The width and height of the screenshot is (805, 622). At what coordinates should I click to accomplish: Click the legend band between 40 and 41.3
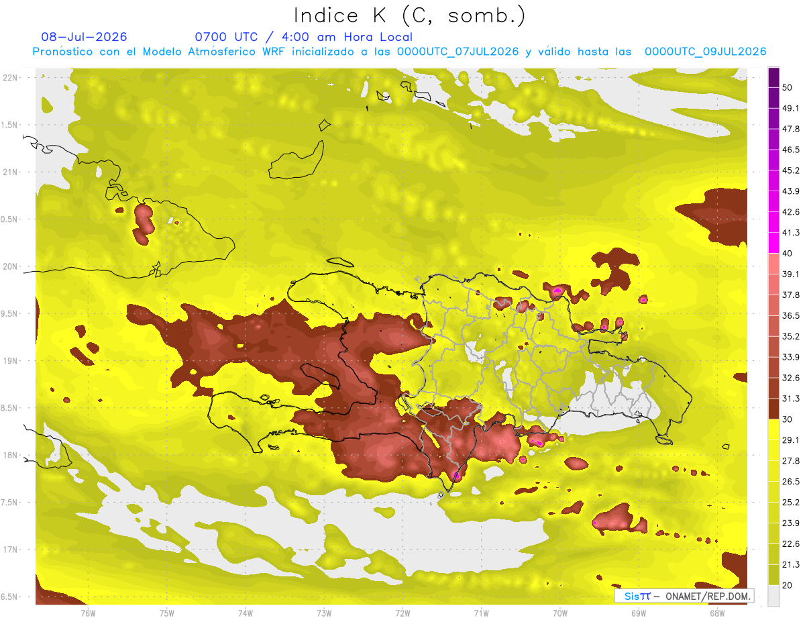[x=773, y=242]
